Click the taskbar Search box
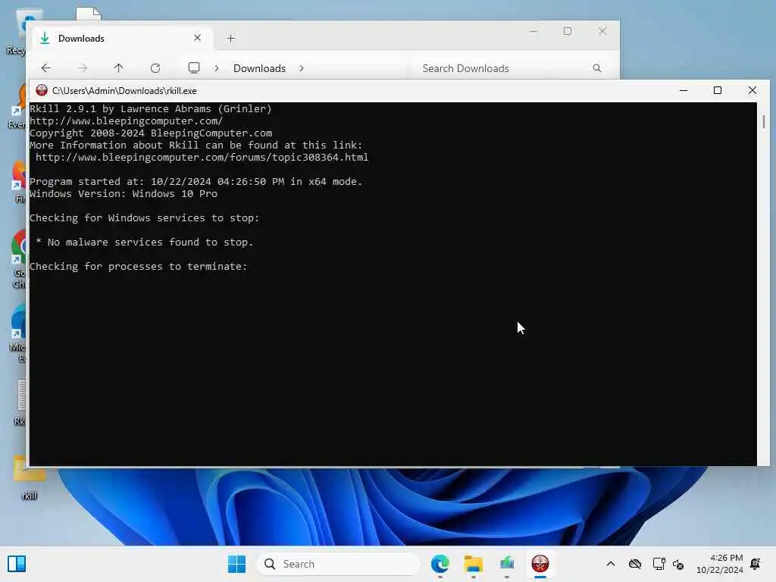Image resolution: width=776 pixels, height=582 pixels. (x=339, y=564)
